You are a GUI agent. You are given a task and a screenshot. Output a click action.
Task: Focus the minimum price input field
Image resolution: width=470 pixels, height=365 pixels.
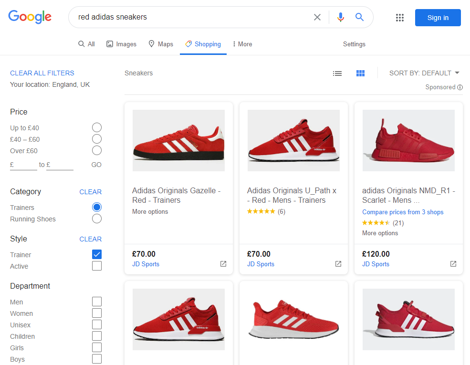click(x=23, y=165)
